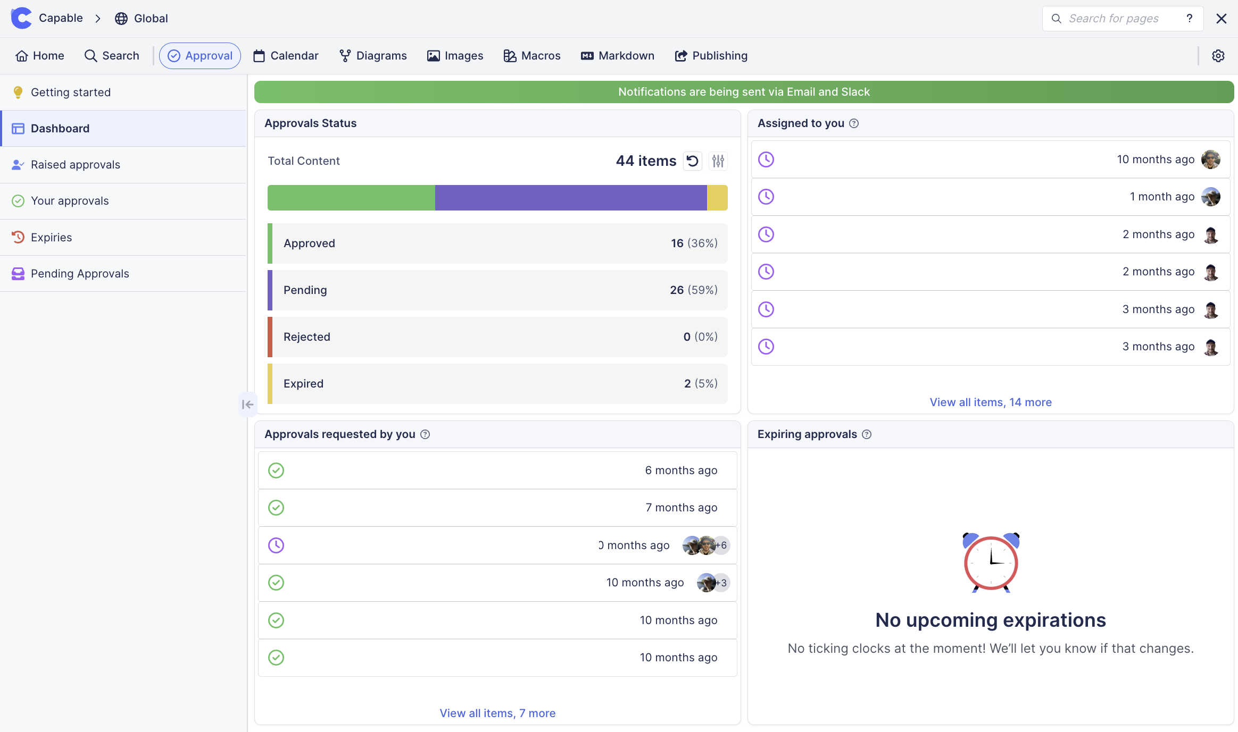Open the Calendar tab
The width and height of the screenshot is (1238, 732).
coord(286,56)
